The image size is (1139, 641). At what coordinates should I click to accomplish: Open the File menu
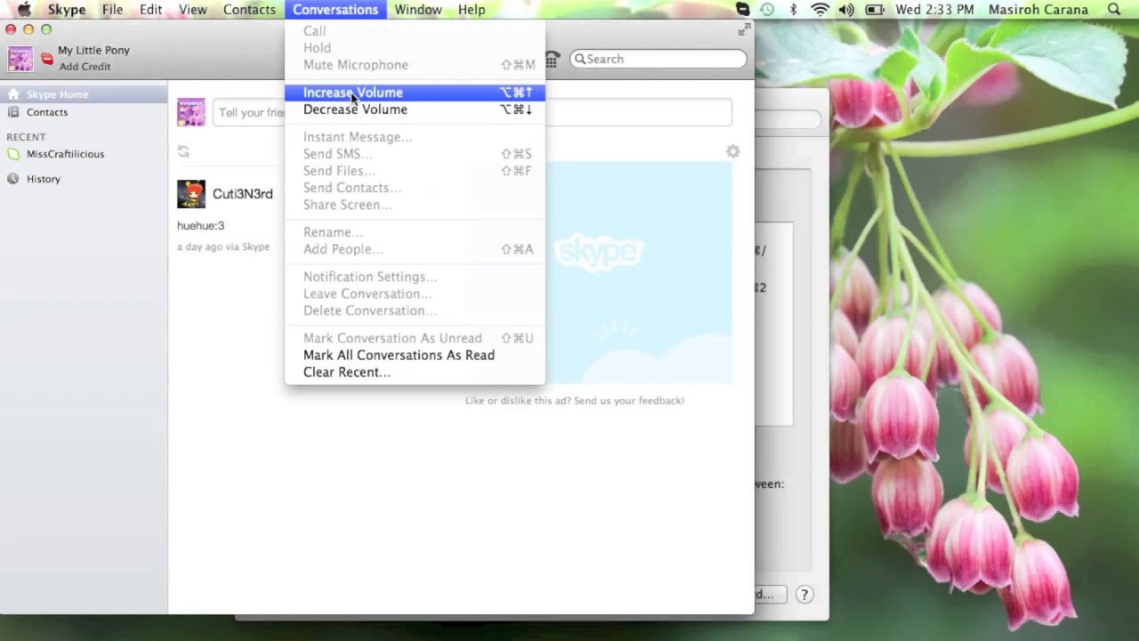click(112, 10)
